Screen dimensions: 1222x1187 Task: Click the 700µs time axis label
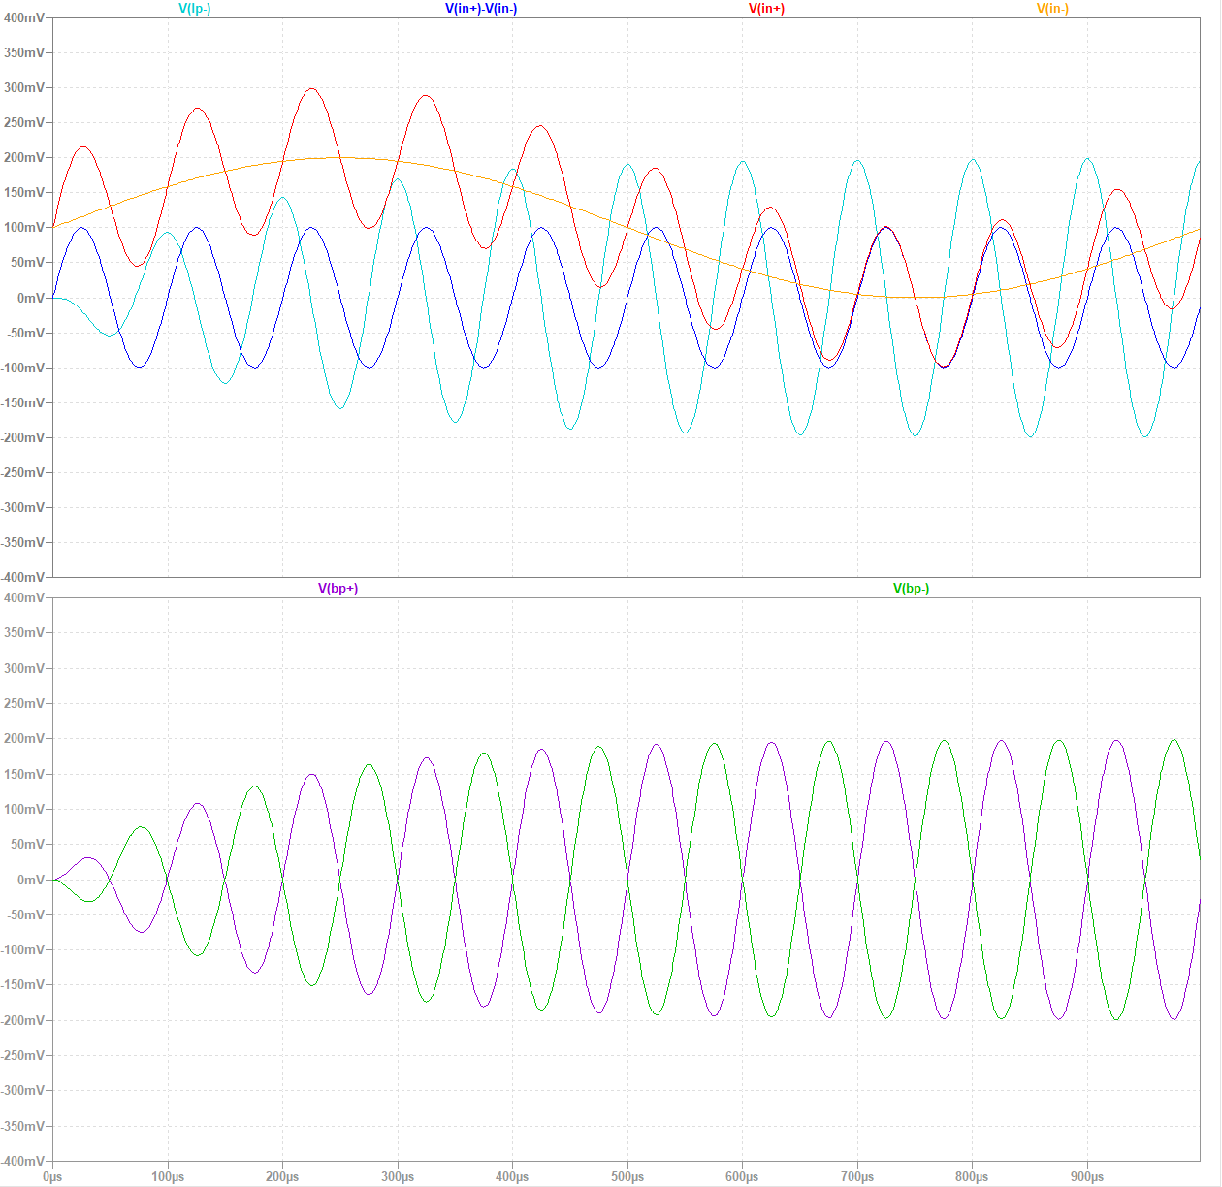pyautogui.click(x=857, y=1177)
